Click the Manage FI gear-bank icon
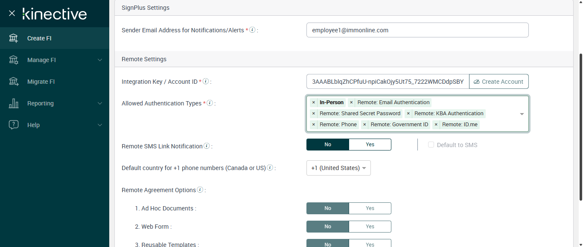The image size is (583, 247). point(14,60)
